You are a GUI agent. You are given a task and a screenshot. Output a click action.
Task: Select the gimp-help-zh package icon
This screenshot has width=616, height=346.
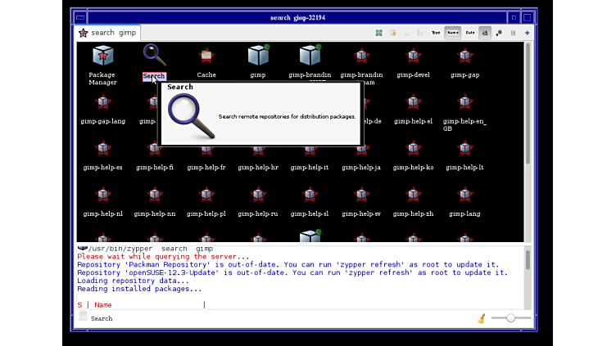414,195
